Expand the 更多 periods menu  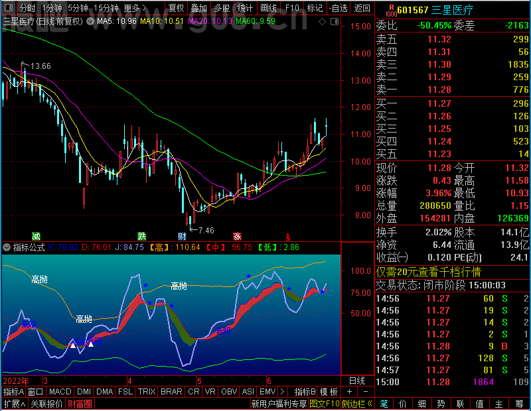pos(135,8)
